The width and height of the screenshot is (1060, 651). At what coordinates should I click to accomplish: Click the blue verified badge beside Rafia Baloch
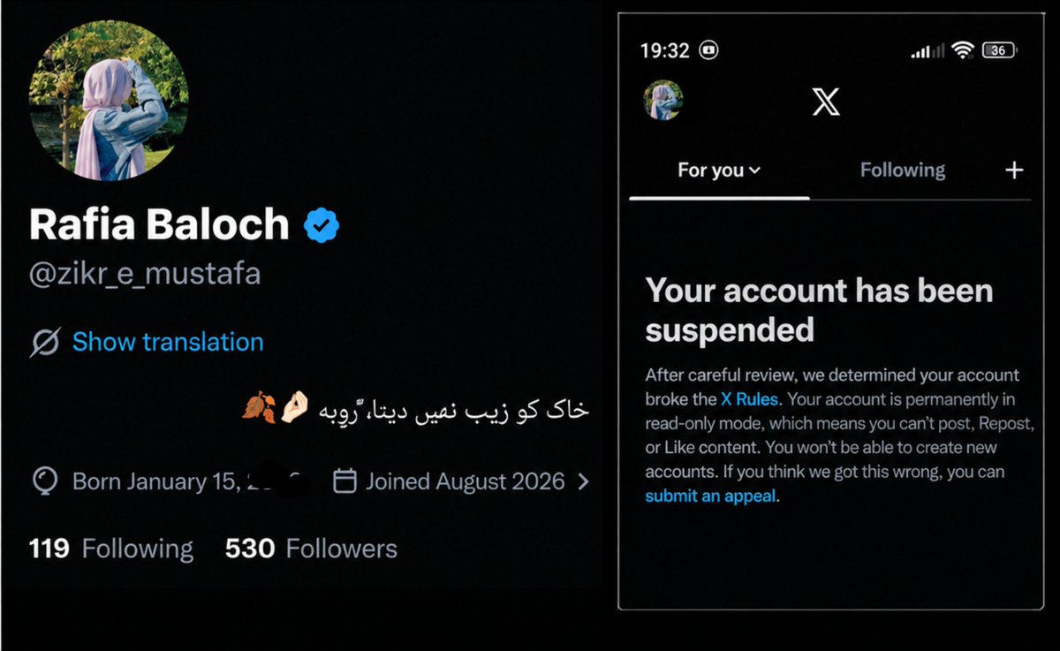point(322,226)
